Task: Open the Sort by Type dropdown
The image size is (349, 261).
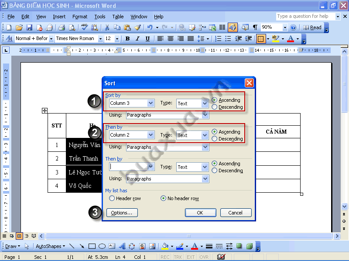Action: [205, 104]
